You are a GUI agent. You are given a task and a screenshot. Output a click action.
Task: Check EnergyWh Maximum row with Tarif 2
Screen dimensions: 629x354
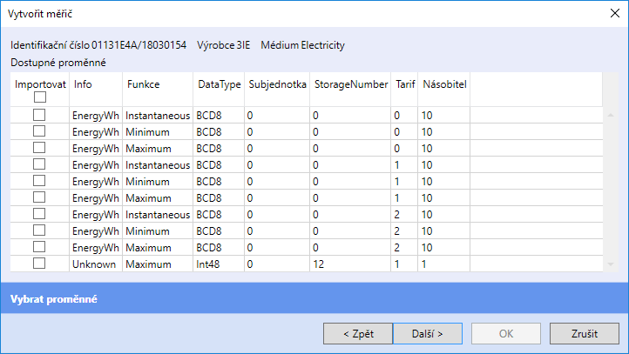click(x=39, y=247)
